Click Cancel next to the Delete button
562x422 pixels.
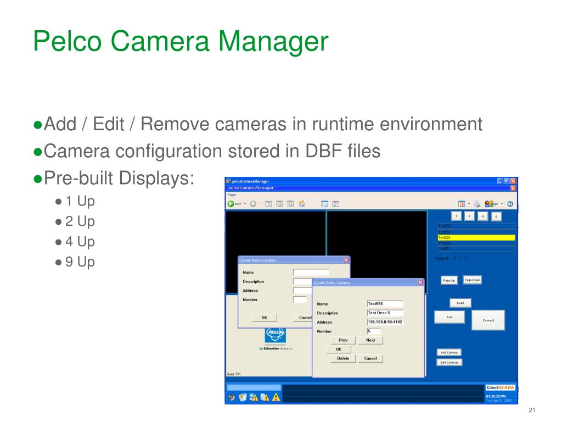pyautogui.click(x=370, y=358)
